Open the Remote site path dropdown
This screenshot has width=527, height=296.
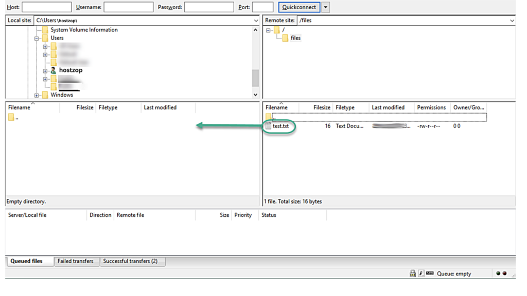coord(512,21)
